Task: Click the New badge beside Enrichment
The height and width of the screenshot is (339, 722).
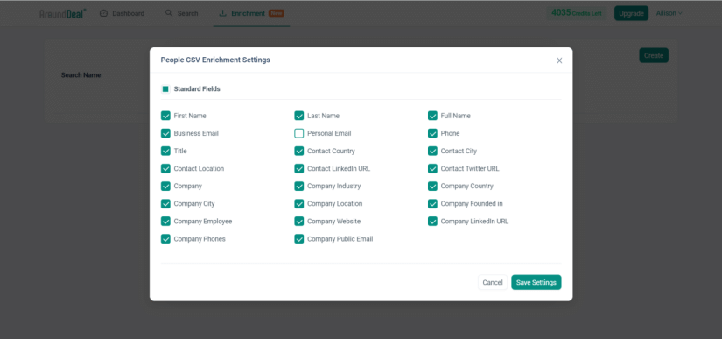Action: coord(277,13)
